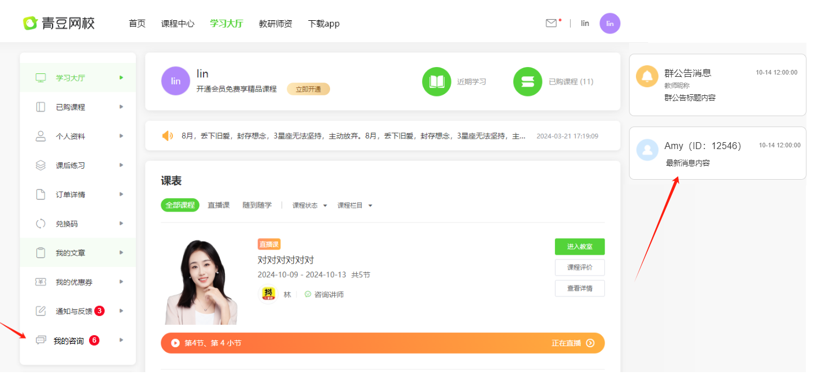The width and height of the screenshot is (814, 375).
Task: Open the 课程状态 dropdown
Action: (x=309, y=205)
